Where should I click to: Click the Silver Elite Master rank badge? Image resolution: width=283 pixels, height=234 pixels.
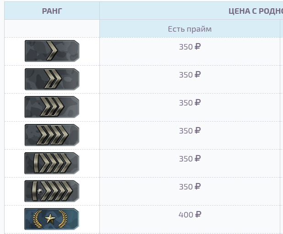tap(52, 191)
